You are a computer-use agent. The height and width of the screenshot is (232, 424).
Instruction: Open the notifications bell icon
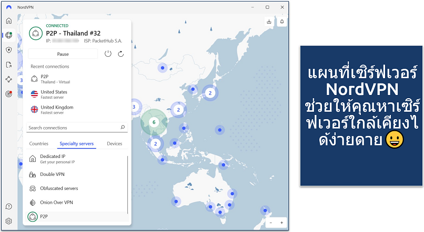[282, 22]
